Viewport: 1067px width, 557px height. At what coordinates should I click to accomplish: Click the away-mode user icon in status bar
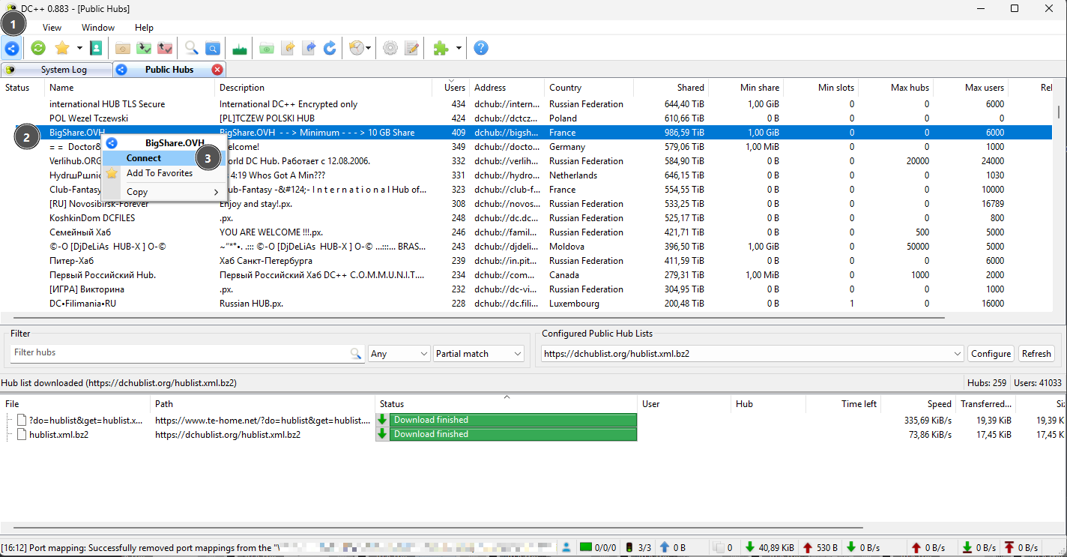(x=567, y=548)
